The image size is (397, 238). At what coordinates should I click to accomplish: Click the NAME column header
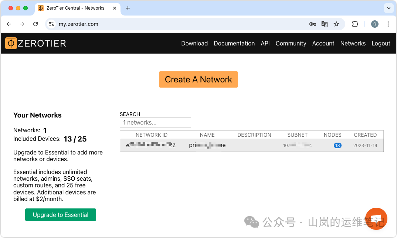coord(207,135)
